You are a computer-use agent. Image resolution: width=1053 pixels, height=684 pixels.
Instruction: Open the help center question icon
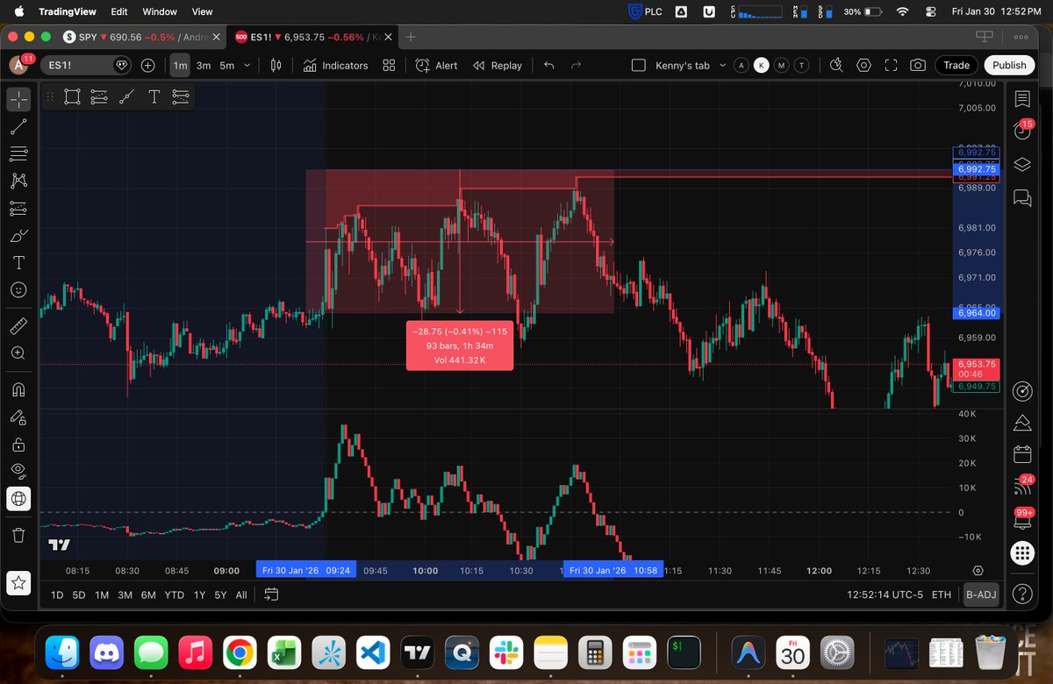pos(1022,595)
